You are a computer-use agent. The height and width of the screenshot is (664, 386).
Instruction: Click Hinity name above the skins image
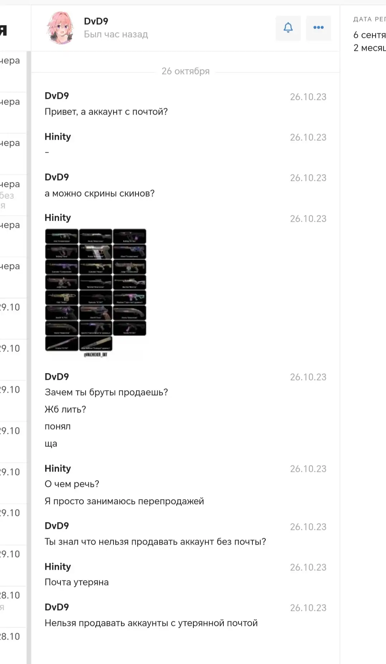coord(58,218)
